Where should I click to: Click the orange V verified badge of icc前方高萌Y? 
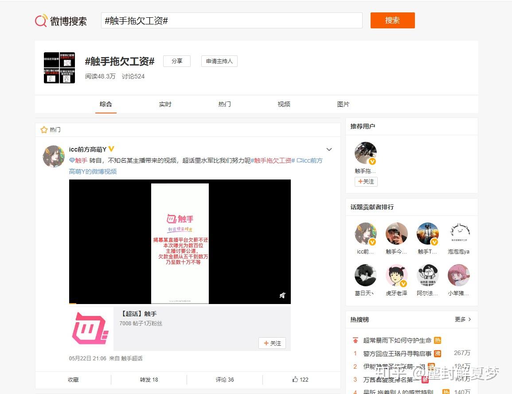[x=110, y=148]
